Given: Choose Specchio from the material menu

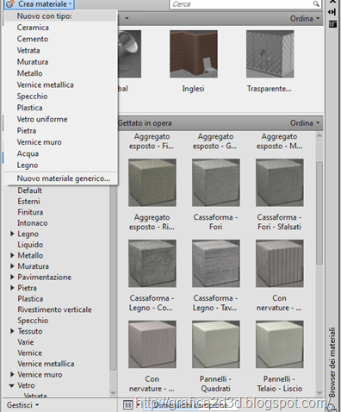Looking at the screenshot, I should [x=32, y=97].
